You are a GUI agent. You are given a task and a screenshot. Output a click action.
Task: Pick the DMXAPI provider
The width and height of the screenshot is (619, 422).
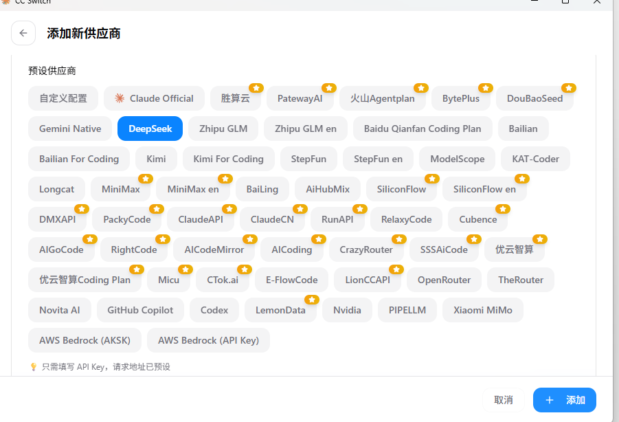(57, 219)
